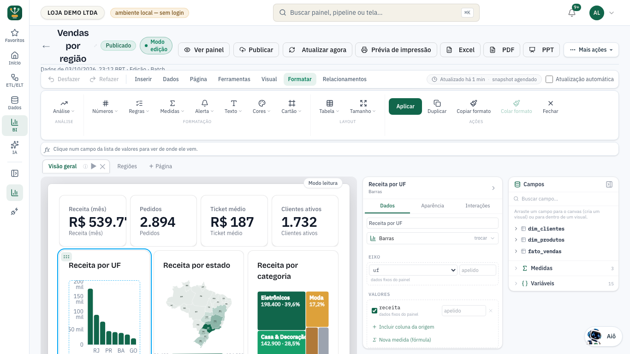The image size is (630, 354).
Task: Open the Números format tool
Action: coord(105,107)
